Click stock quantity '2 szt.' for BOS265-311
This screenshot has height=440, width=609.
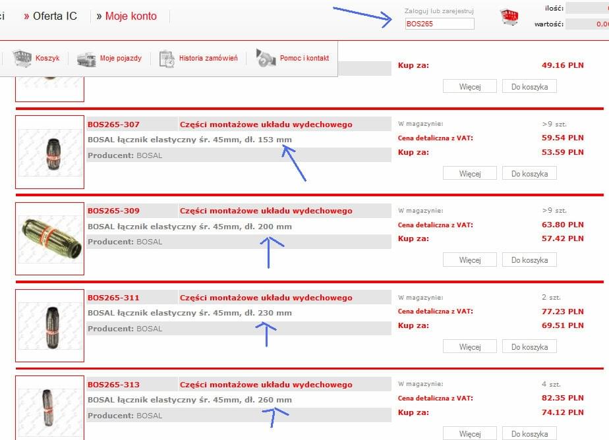552,298
